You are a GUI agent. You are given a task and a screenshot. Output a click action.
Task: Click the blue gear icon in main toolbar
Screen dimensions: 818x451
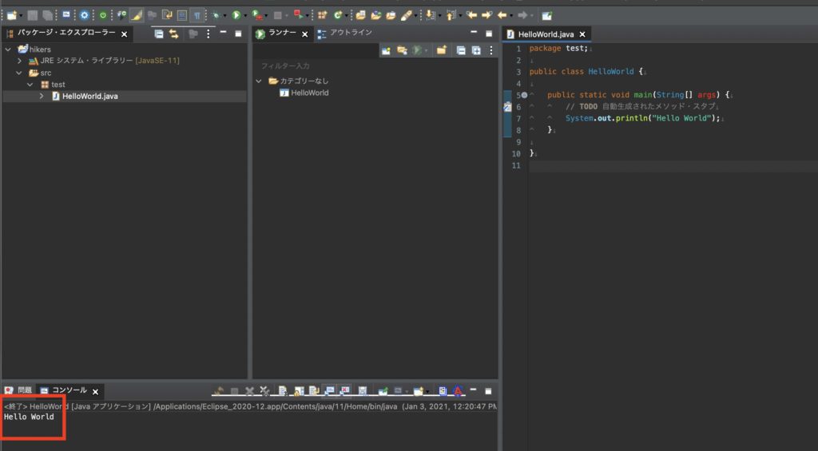click(x=84, y=16)
